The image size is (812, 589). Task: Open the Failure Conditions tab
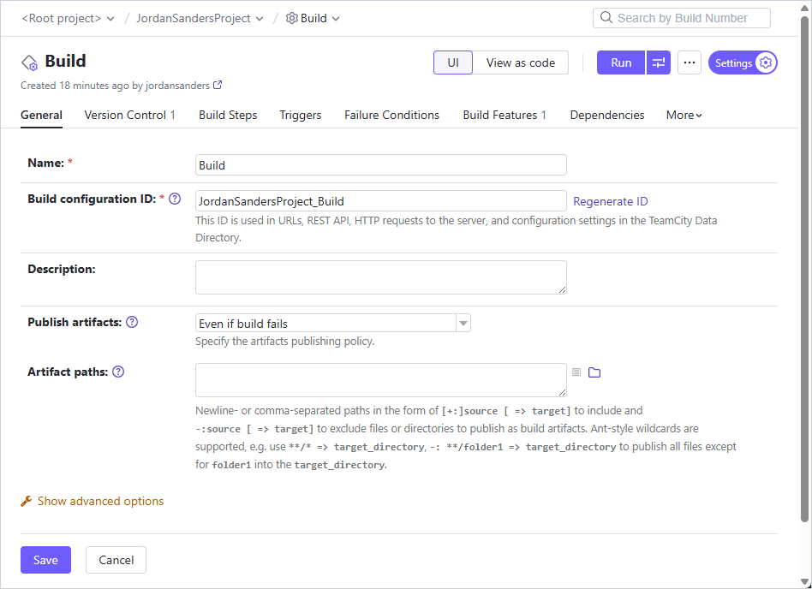(391, 115)
